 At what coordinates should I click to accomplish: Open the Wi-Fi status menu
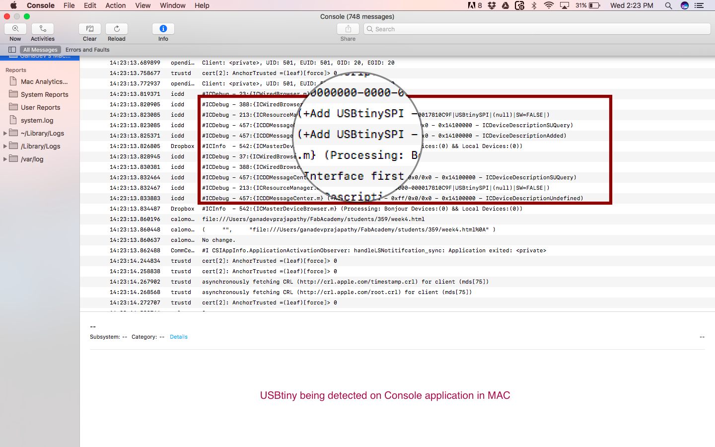click(549, 5)
